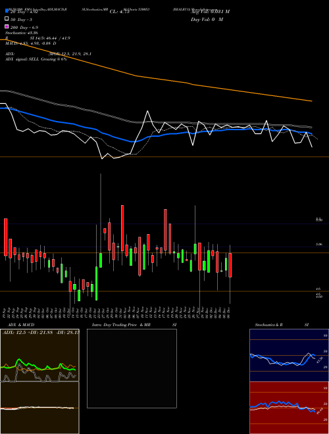The height and width of the screenshot is (434, 329).
Task: Click the 5.06 price axis label
Action: 319,245
